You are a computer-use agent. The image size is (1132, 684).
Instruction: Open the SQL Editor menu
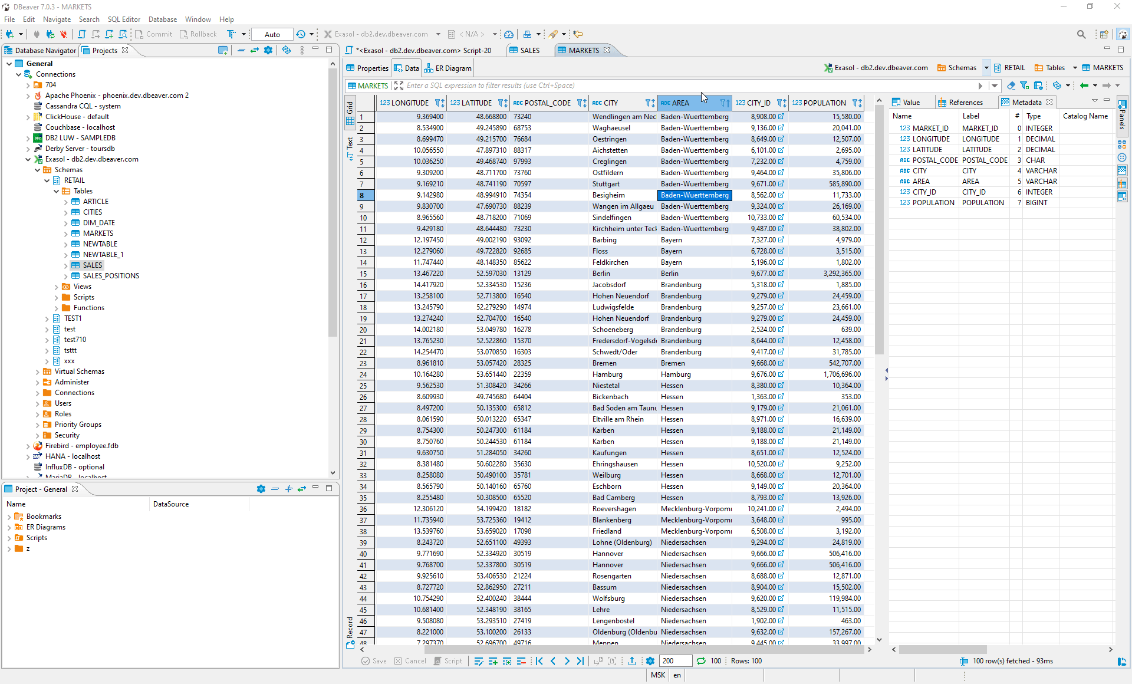pos(124,19)
